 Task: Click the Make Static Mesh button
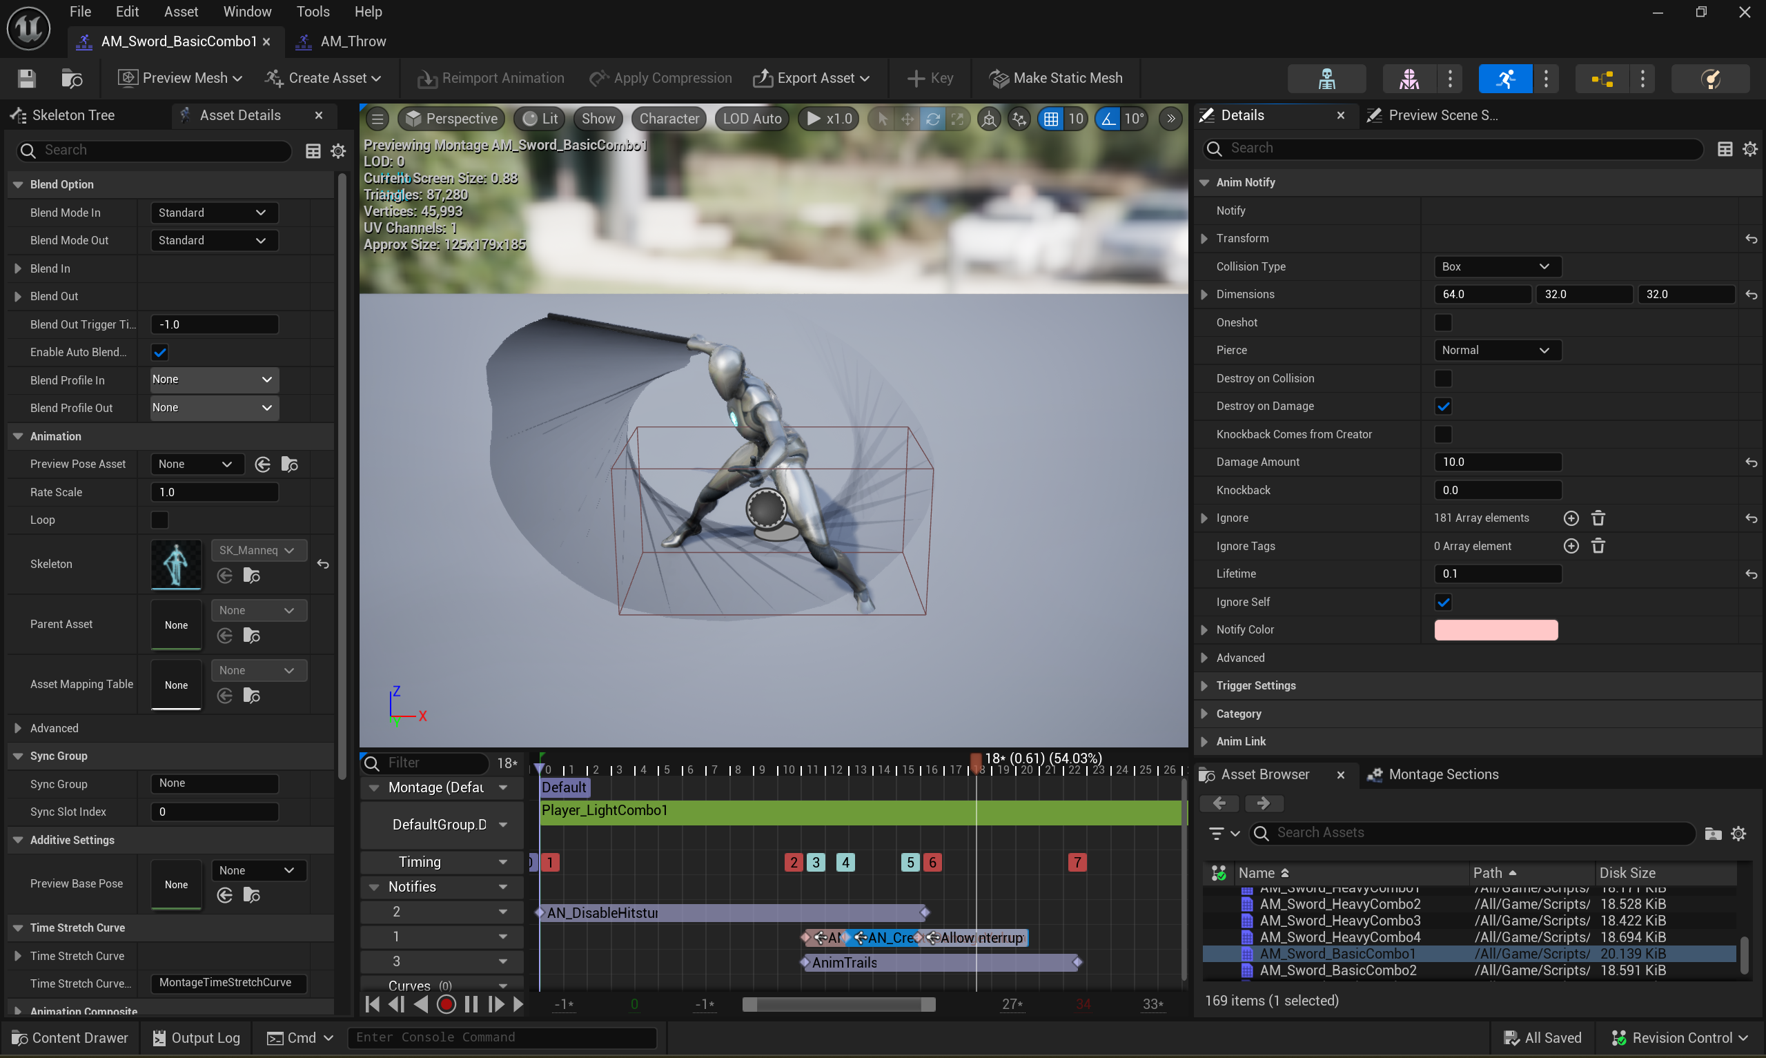pyautogui.click(x=1055, y=79)
